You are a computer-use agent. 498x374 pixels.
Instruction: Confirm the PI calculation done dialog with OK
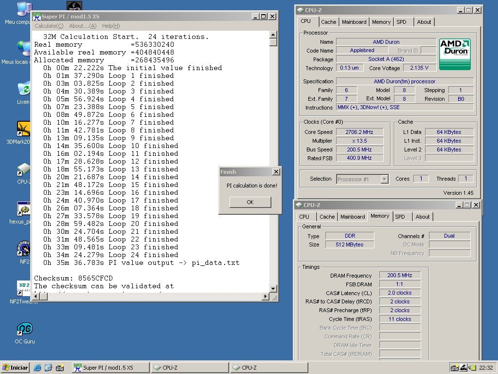point(250,202)
